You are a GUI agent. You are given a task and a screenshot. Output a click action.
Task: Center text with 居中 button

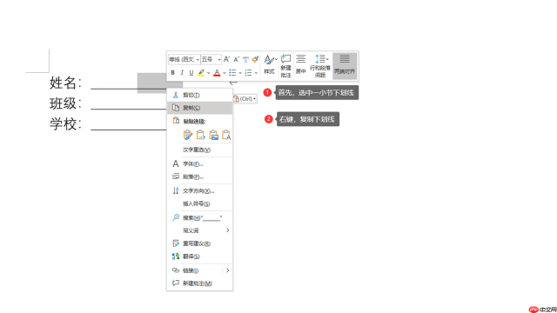[301, 64]
